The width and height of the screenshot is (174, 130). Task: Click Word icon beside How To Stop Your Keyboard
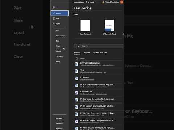(77, 121)
